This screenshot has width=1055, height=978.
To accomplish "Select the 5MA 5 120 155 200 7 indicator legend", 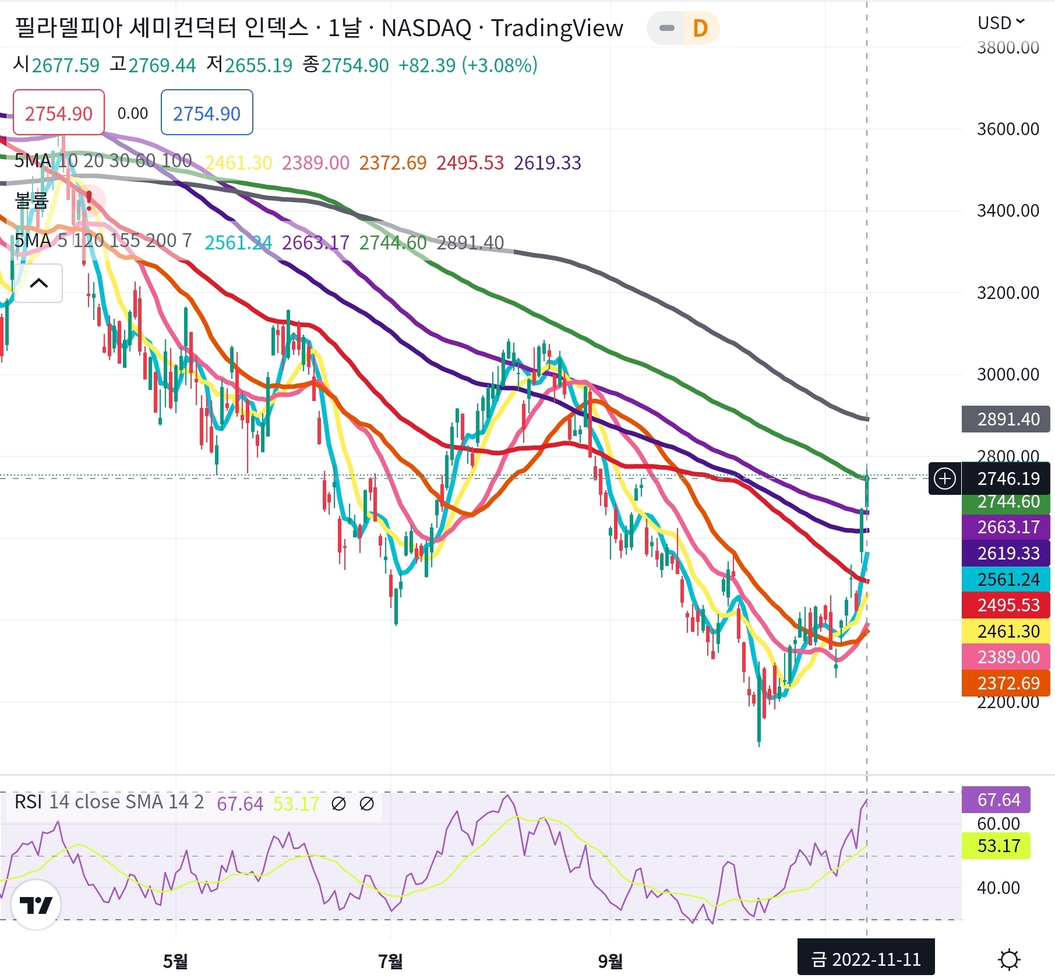I will click(x=103, y=241).
